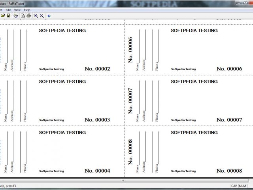Click small 'Softpedia Testing' footer on ticket 00002
Screen dimensions: 253x190
tap(51, 69)
